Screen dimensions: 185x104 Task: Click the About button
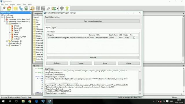tap(105, 63)
